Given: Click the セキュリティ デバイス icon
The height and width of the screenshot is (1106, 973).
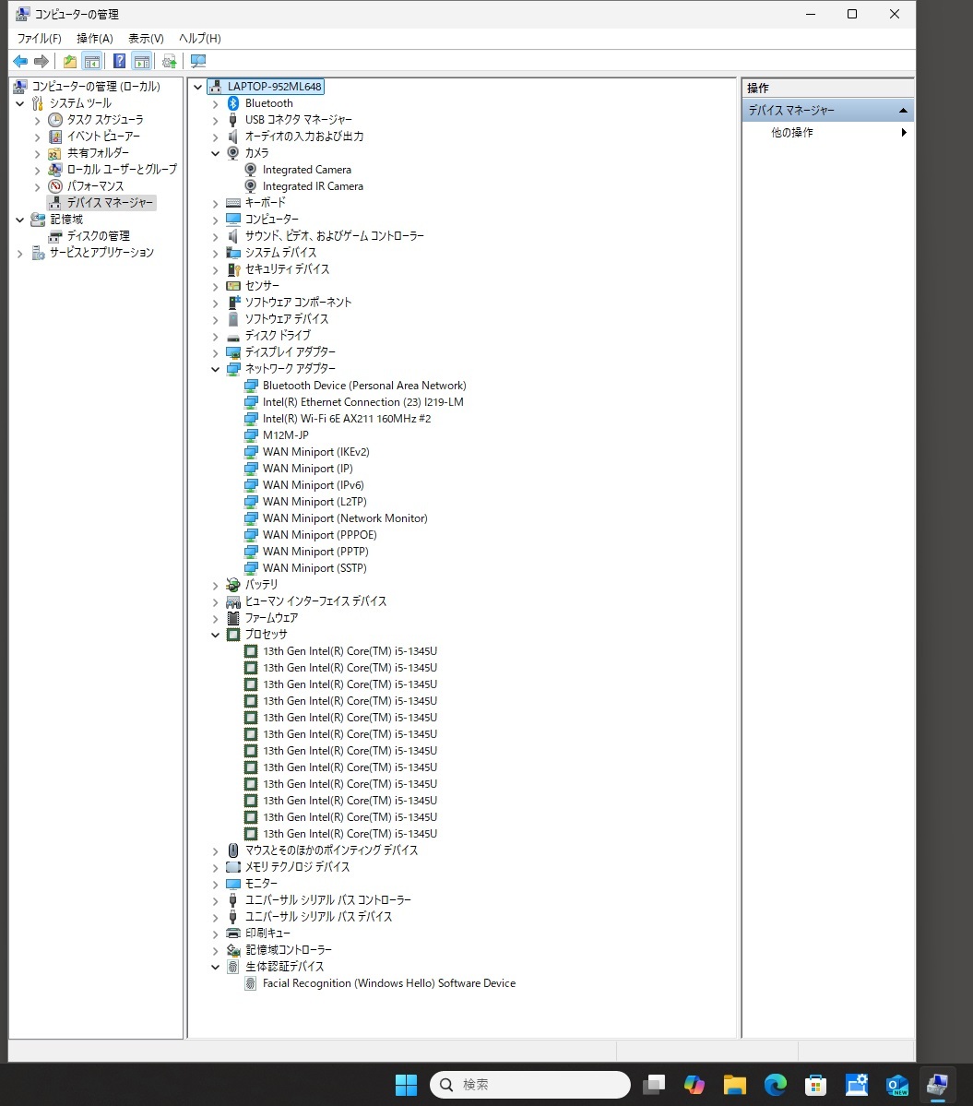Looking at the screenshot, I should [x=233, y=269].
